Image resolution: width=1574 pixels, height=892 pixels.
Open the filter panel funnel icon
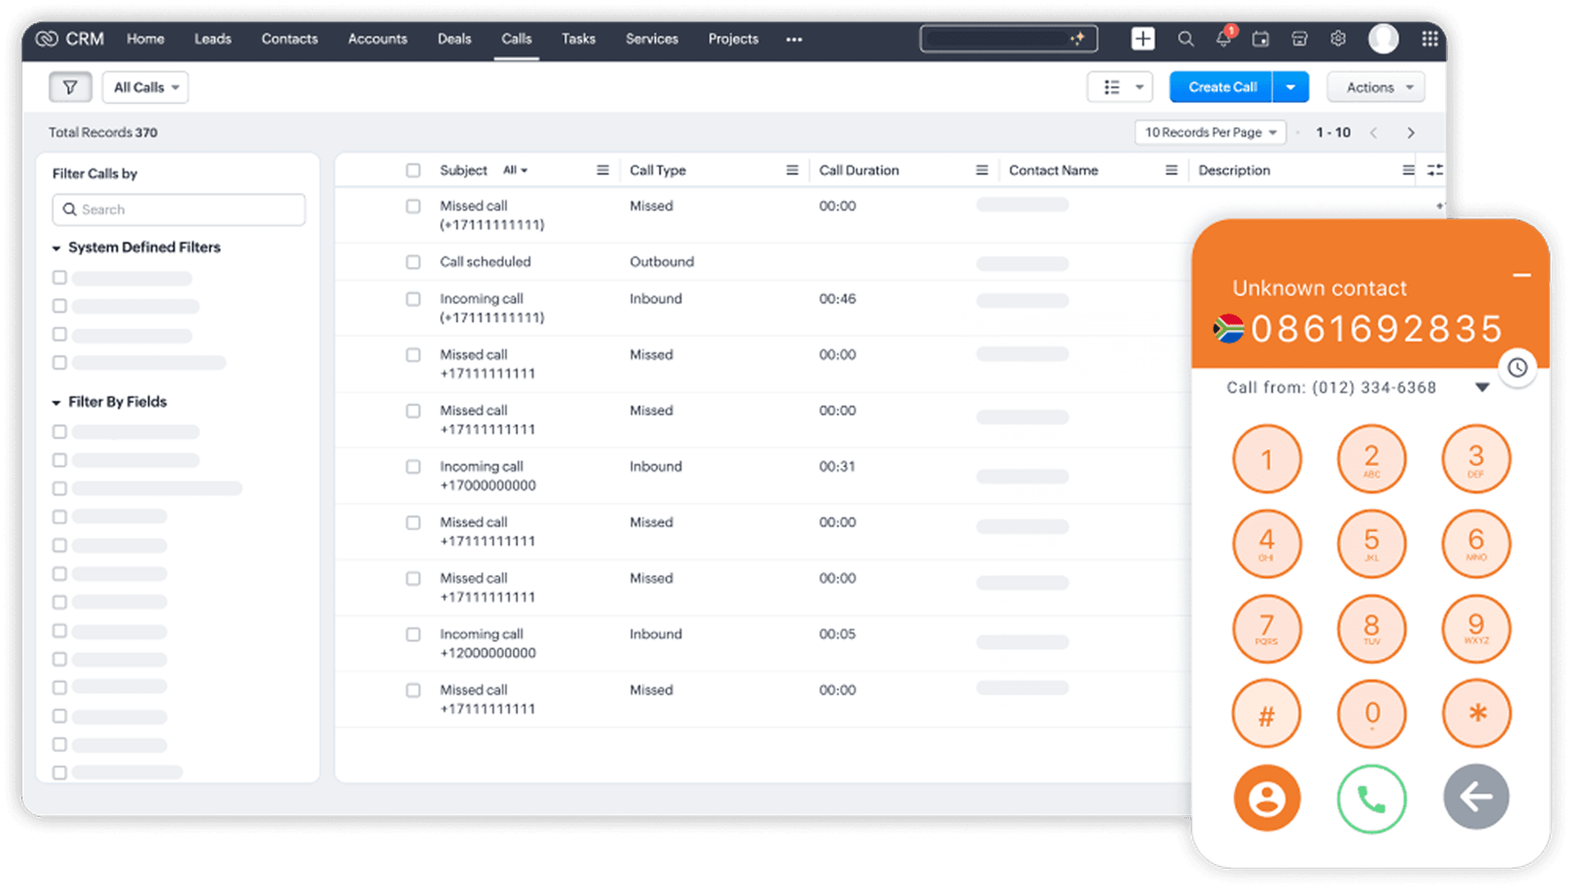(x=70, y=87)
